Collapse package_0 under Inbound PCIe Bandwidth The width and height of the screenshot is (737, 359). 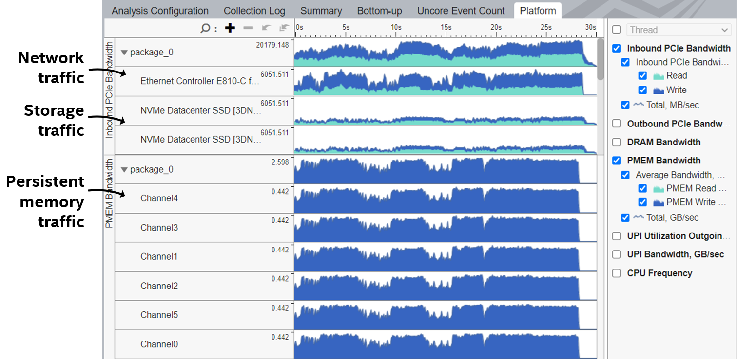click(124, 53)
